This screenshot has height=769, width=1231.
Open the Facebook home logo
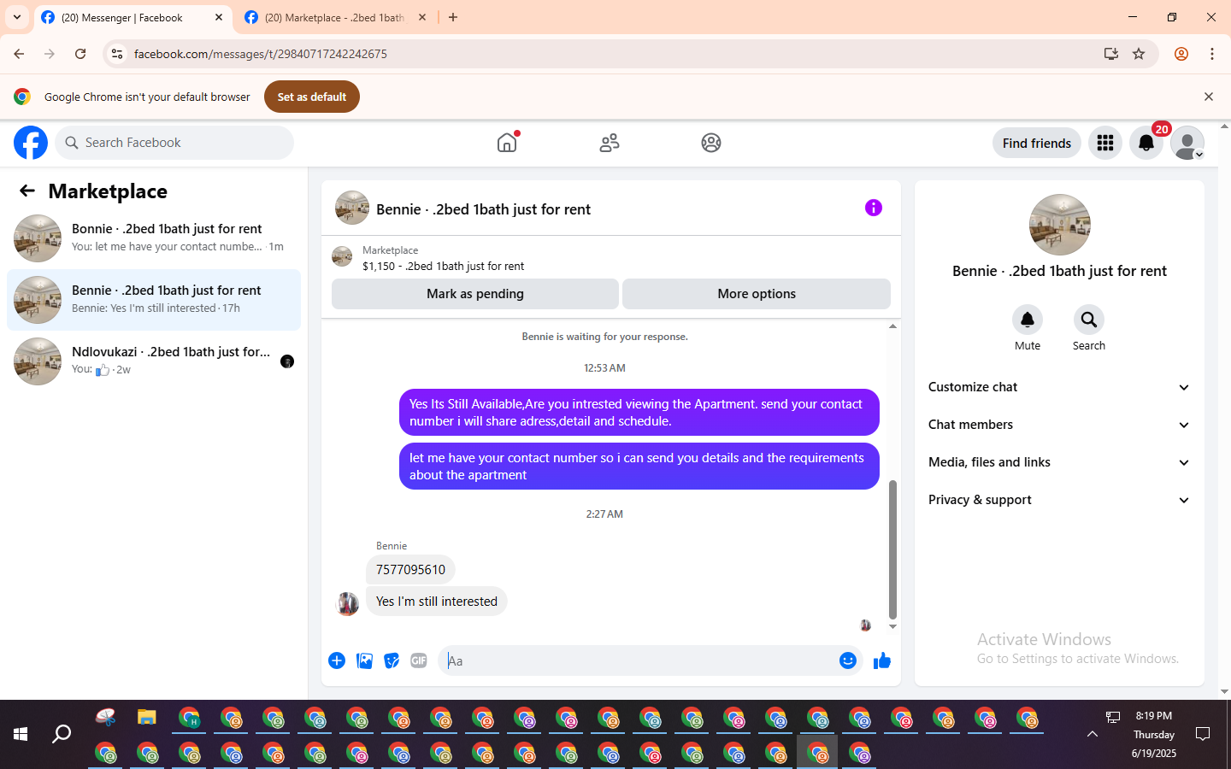31,143
